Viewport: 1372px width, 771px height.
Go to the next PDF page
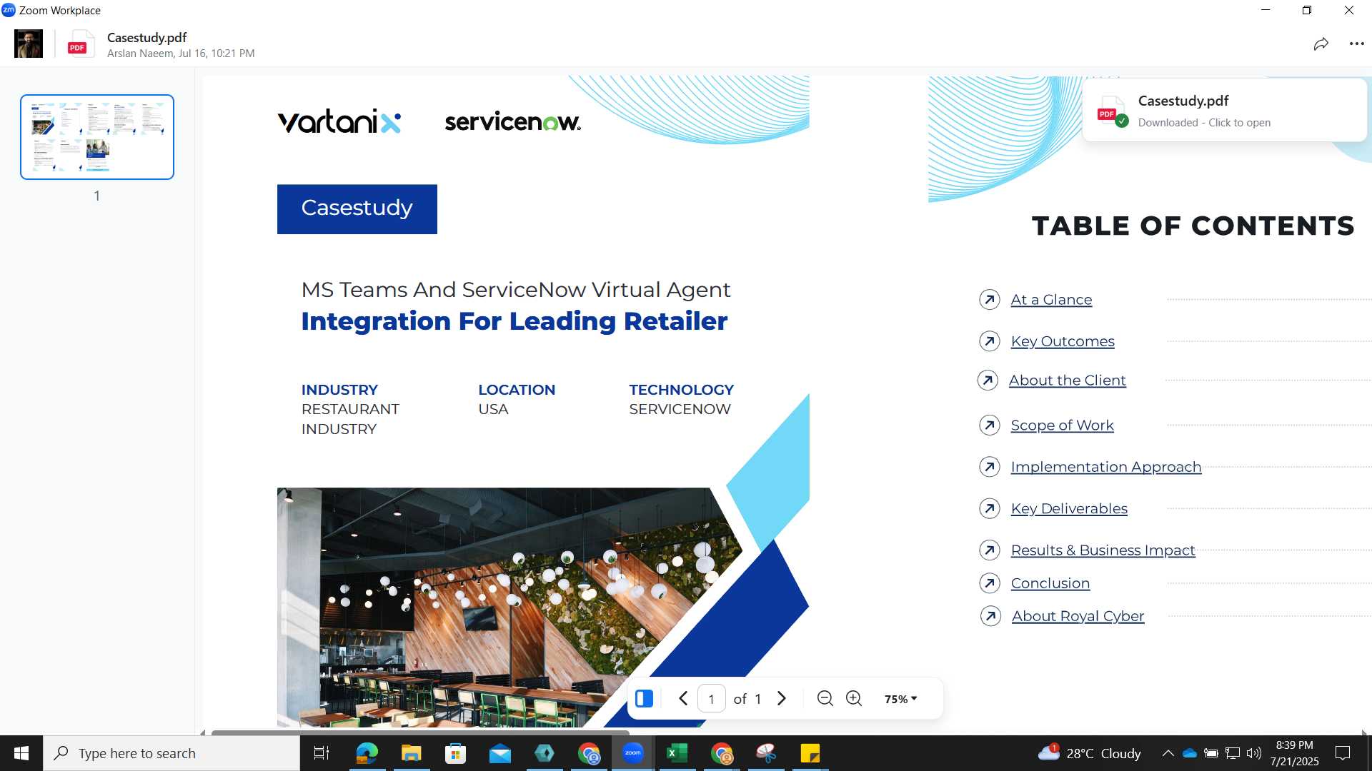pyautogui.click(x=782, y=698)
